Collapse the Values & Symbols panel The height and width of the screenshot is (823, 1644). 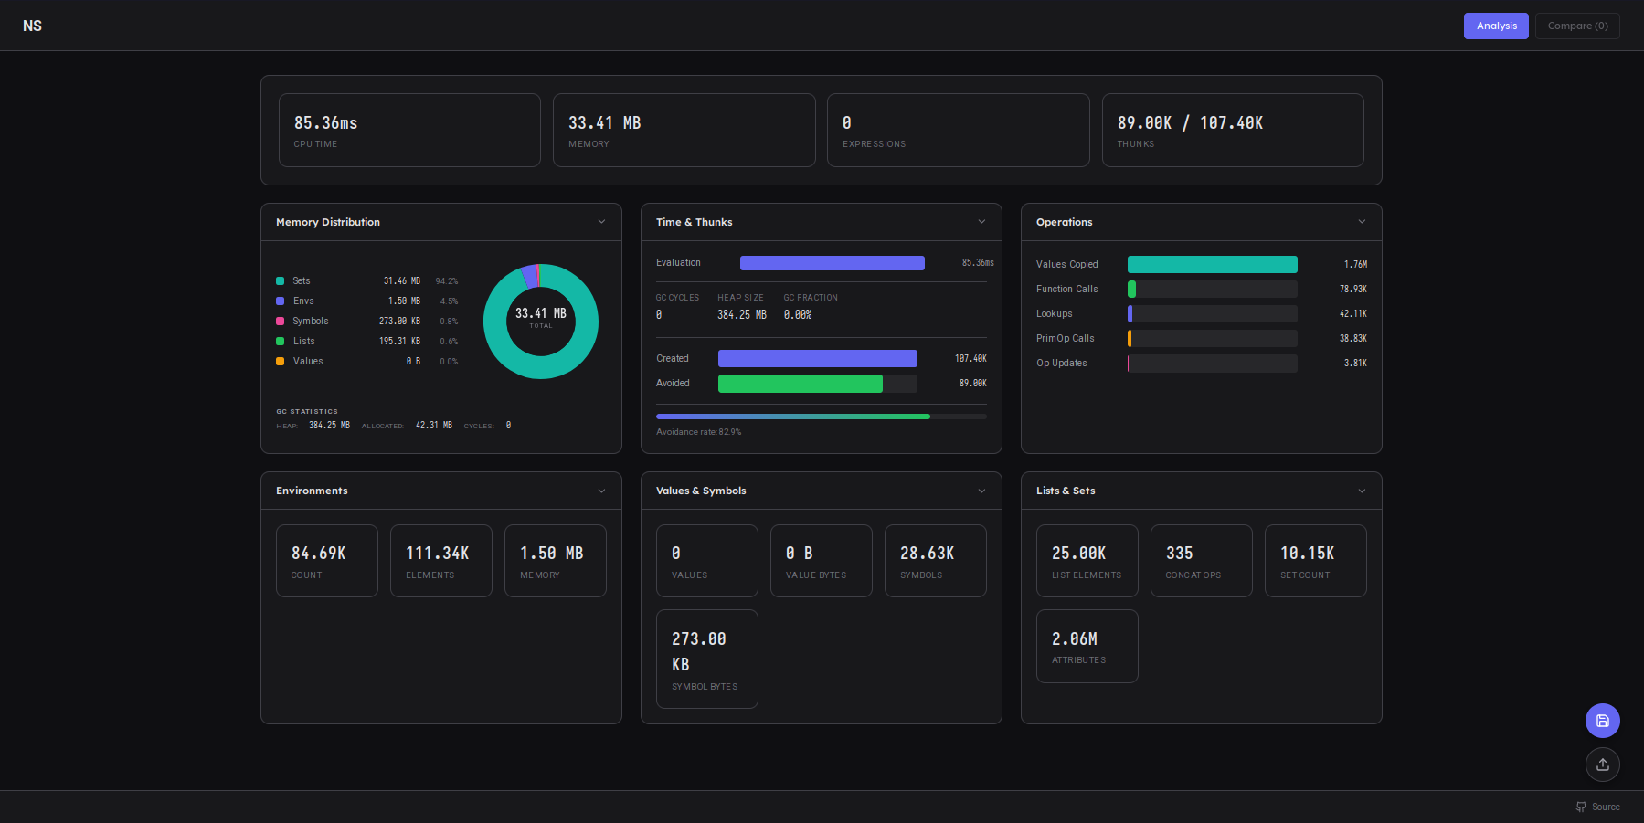point(981,491)
